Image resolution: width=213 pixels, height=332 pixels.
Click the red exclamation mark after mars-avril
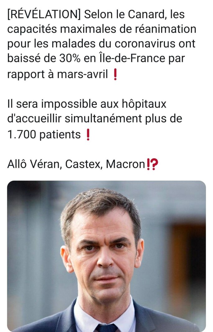[115, 75]
